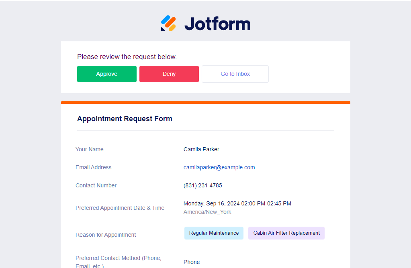
Task: Click the name Camila Parker
Action: click(201, 149)
